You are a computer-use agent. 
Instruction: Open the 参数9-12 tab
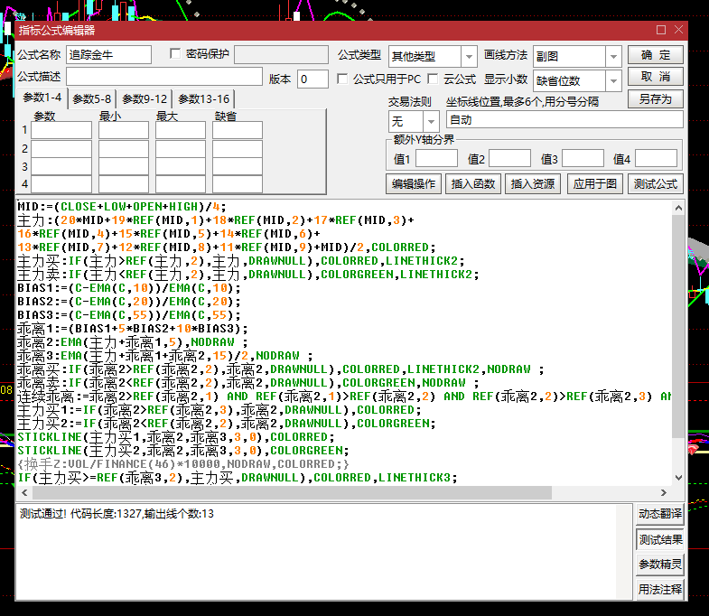pyautogui.click(x=145, y=99)
